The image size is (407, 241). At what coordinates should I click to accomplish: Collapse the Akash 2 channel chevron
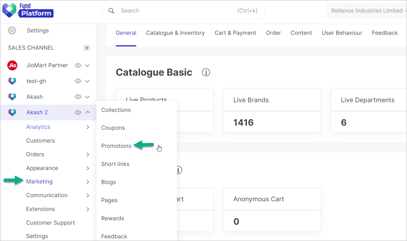tap(88, 112)
